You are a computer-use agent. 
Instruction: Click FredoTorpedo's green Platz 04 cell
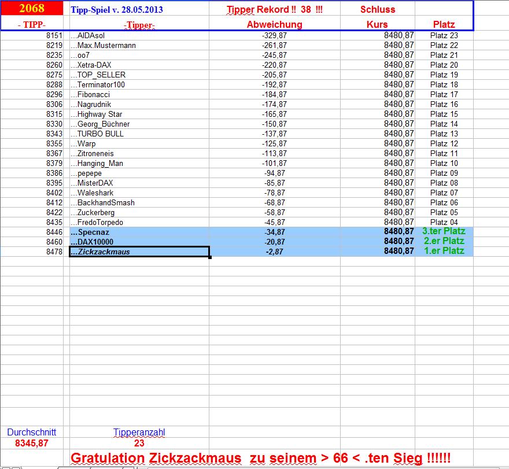(x=444, y=222)
